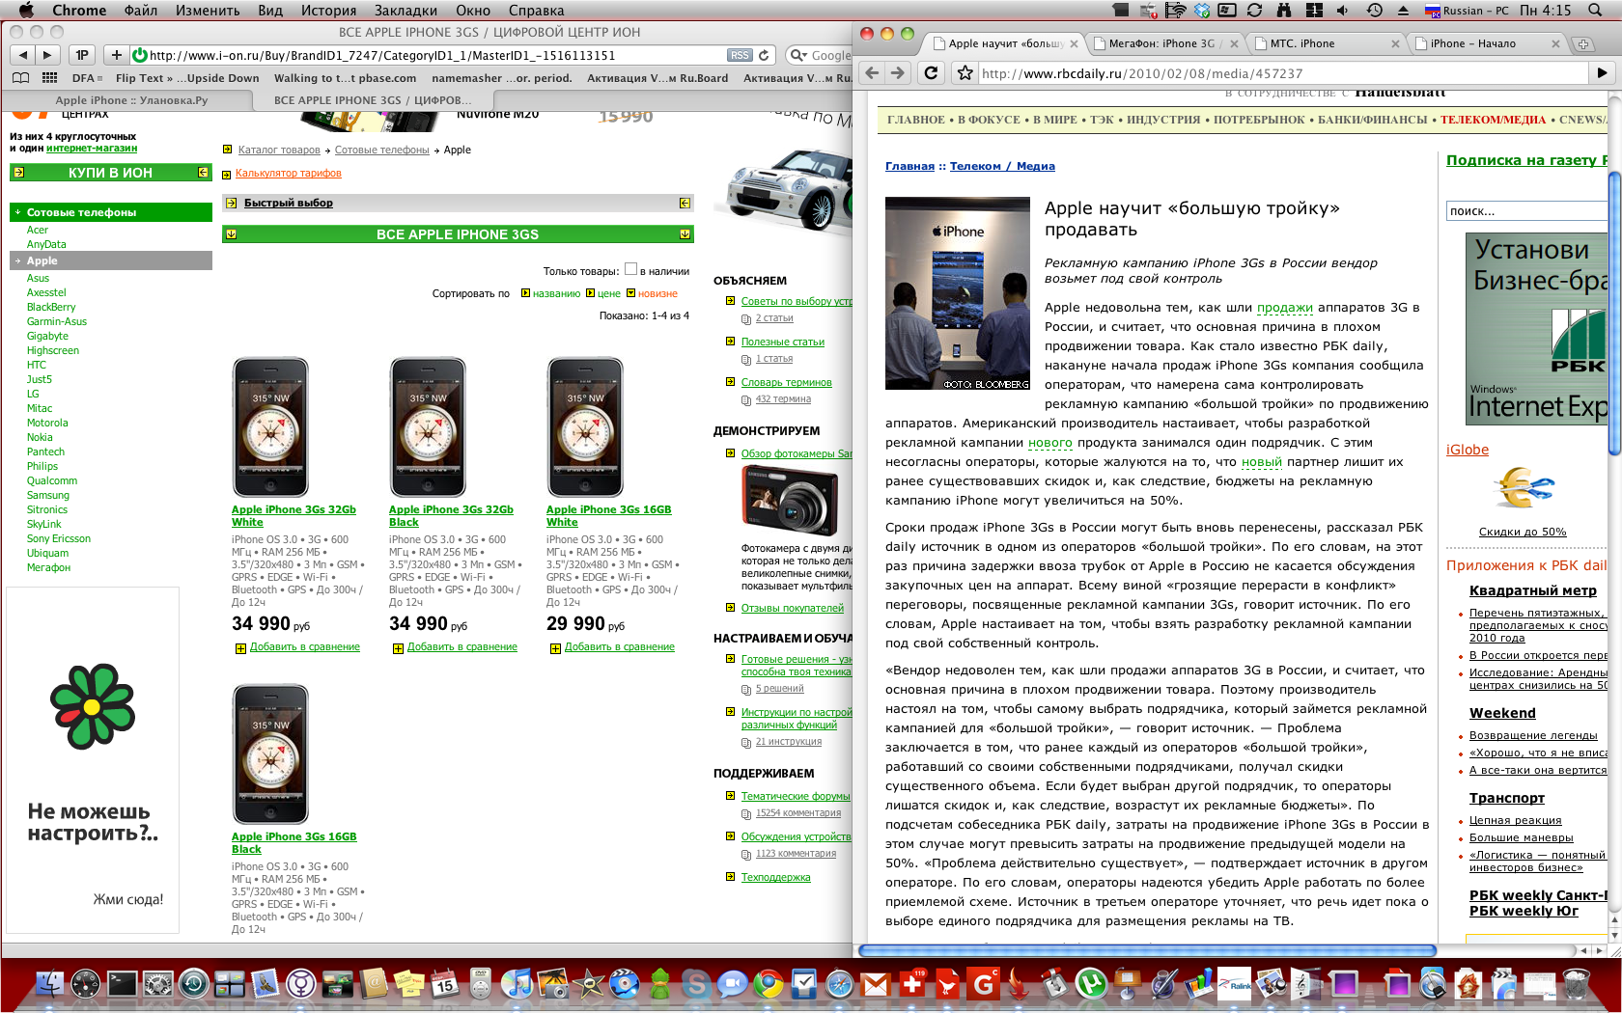This screenshot has width=1622, height=1013.
Task: Click the "Калькулятор тарифов" link
Action: [x=288, y=174]
